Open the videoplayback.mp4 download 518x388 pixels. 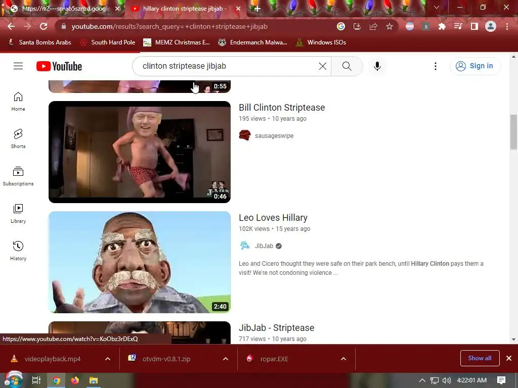pyautogui.click(x=53, y=359)
